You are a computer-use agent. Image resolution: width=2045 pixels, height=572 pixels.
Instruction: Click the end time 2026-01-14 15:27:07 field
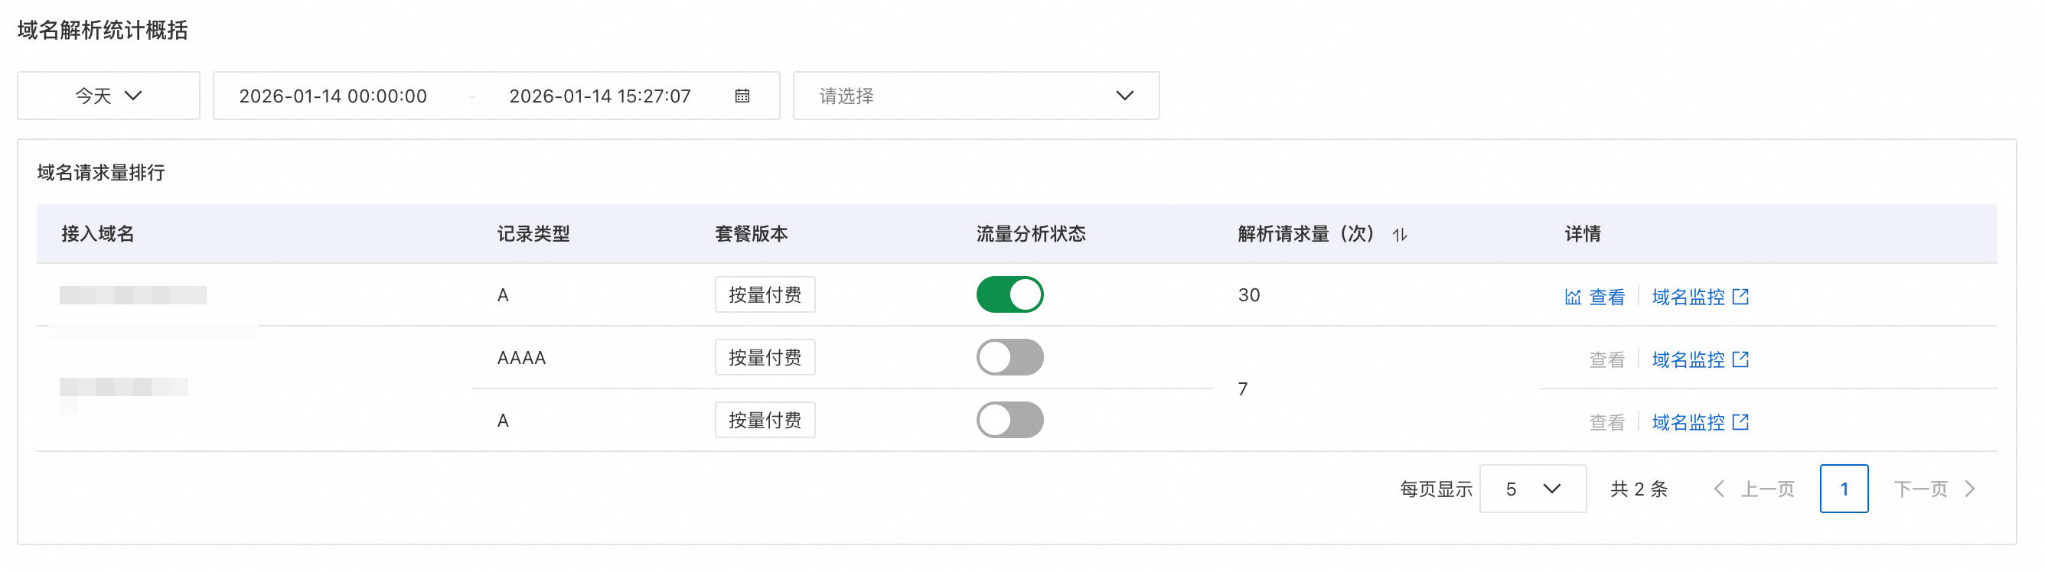(599, 96)
